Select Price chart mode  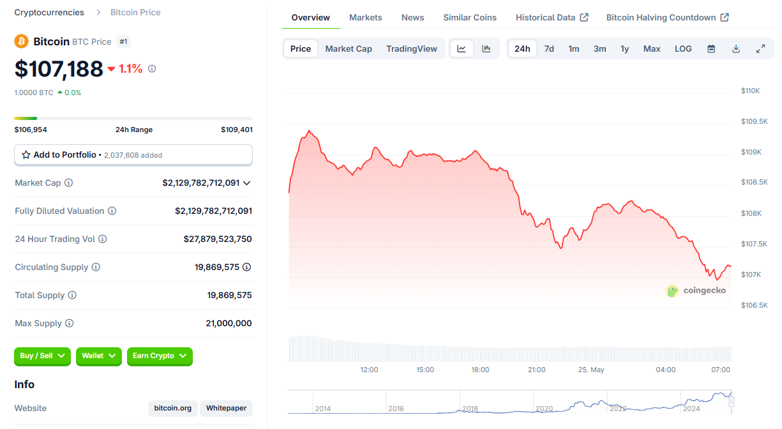(x=301, y=49)
